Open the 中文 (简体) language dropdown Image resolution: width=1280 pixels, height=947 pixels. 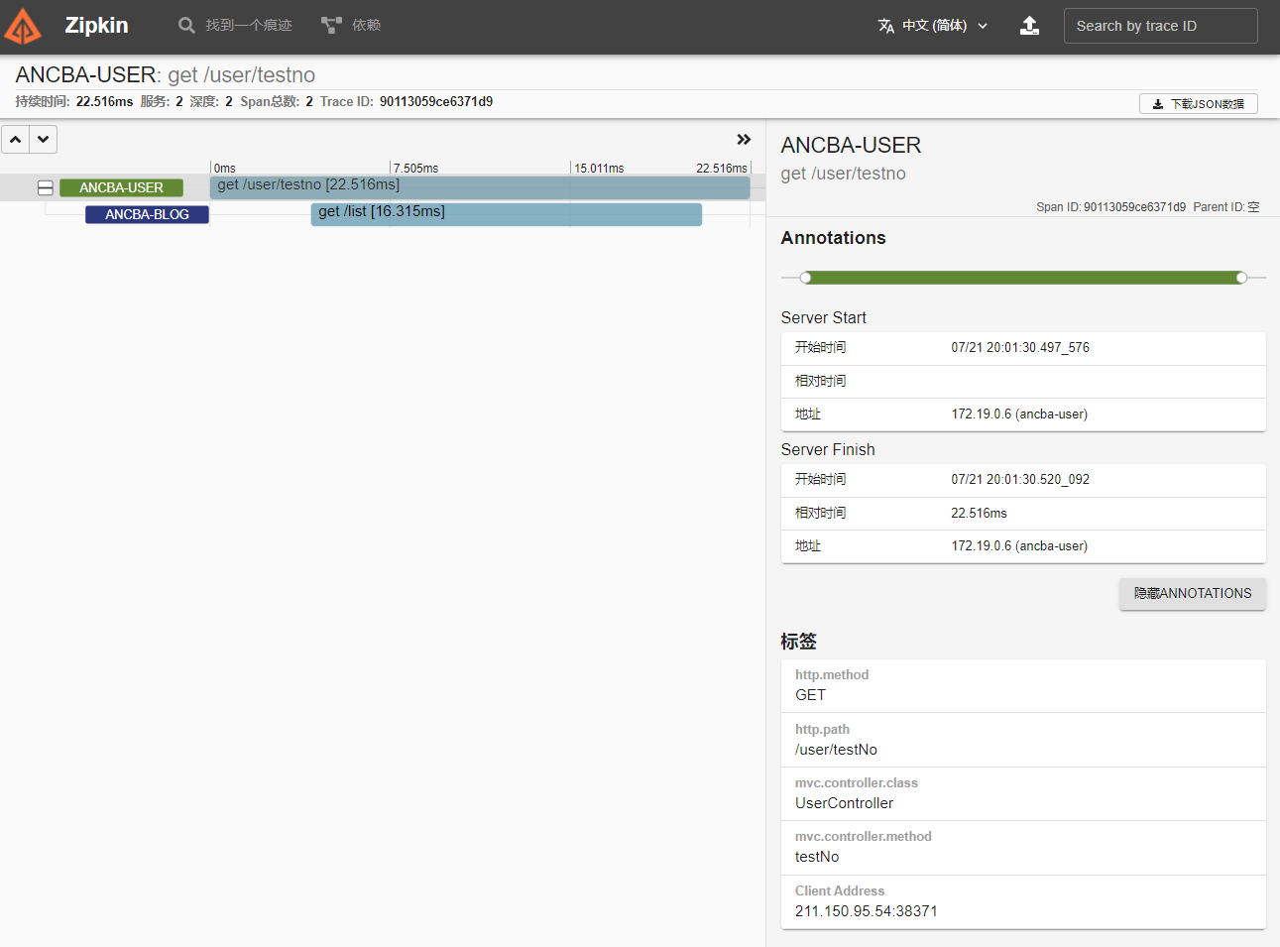click(x=933, y=26)
